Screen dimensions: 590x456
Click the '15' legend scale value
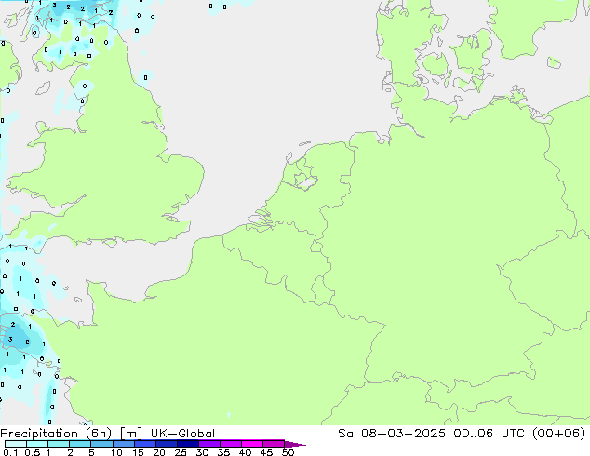138,452
